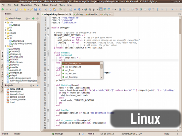Switch to the Rakefile tab
This screenshot has height=136, width=182.
[91, 14]
